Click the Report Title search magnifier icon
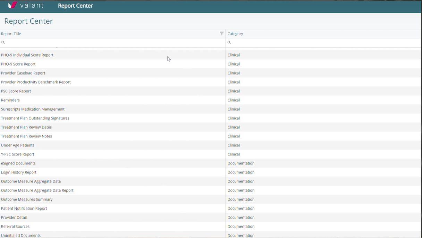The image size is (422, 238). 3,42
